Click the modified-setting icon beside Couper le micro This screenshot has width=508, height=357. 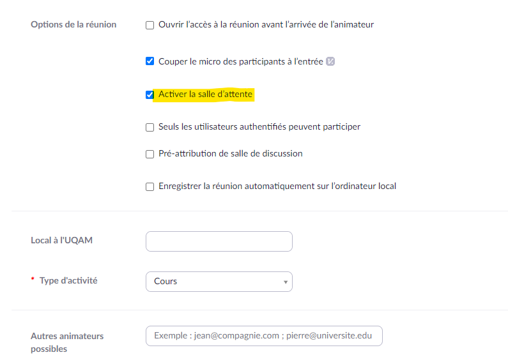tap(330, 61)
